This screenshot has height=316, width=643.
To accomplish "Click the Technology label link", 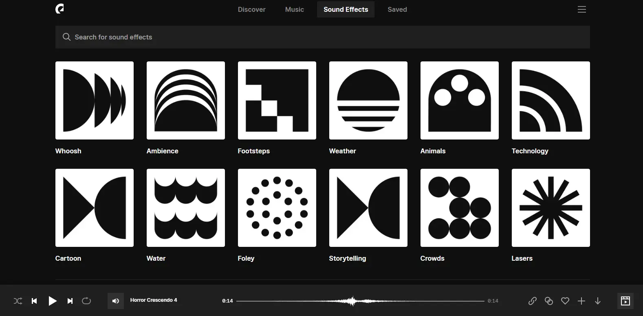I will [530, 151].
